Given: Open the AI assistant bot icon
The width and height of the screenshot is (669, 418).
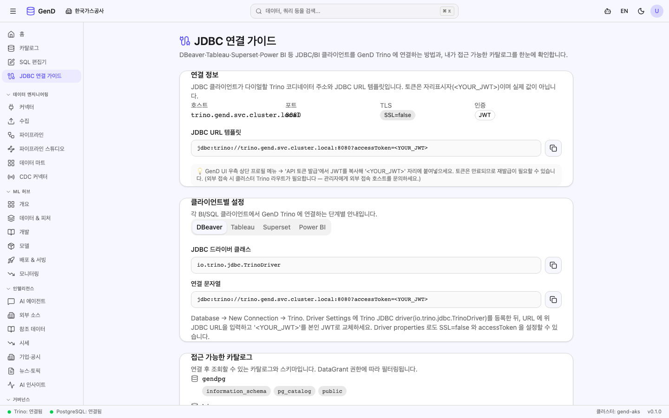Looking at the screenshot, I should [x=608, y=11].
